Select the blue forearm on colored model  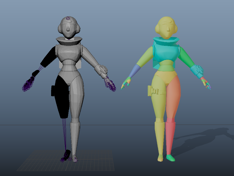pos(135,71)
